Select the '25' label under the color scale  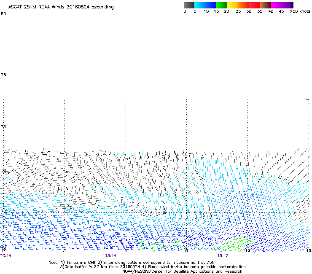point(238,11)
